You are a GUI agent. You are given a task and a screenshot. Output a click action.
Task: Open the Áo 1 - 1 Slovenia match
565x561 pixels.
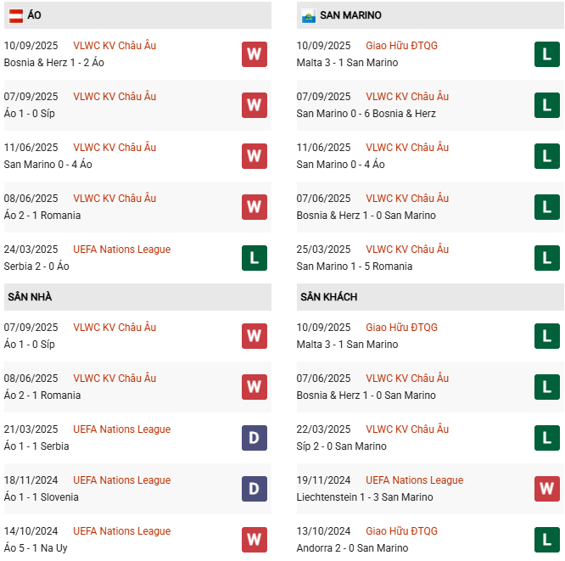[42, 497]
